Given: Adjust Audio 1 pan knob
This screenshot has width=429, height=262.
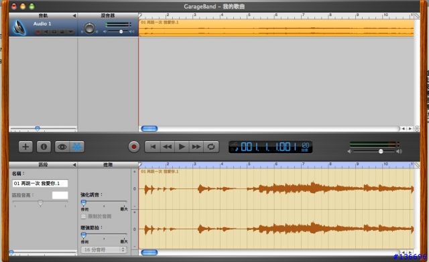Looking at the screenshot, I should click(x=89, y=28).
